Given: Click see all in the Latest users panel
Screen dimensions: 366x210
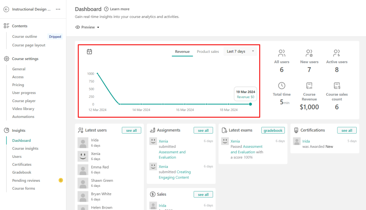Looking at the screenshot, I should [132, 130].
